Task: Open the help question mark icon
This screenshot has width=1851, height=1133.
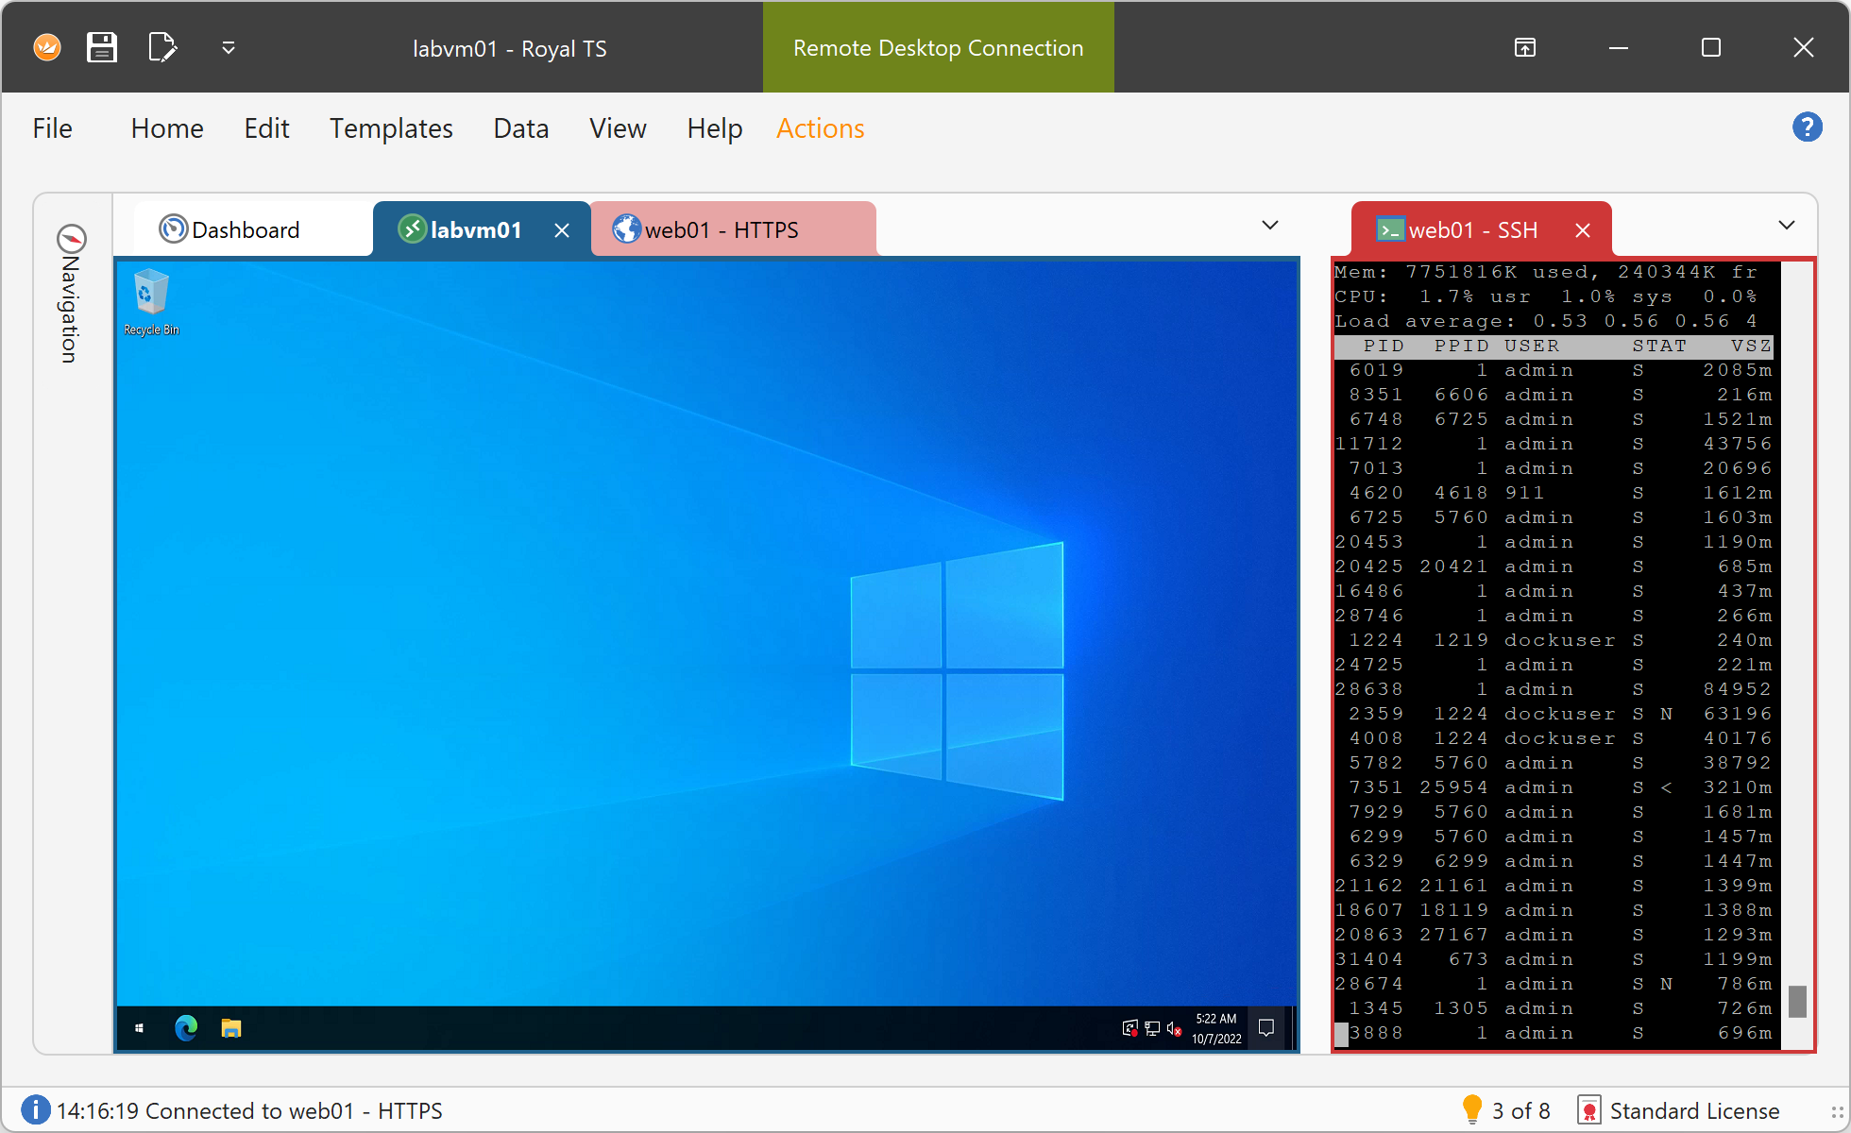Action: (x=1807, y=127)
